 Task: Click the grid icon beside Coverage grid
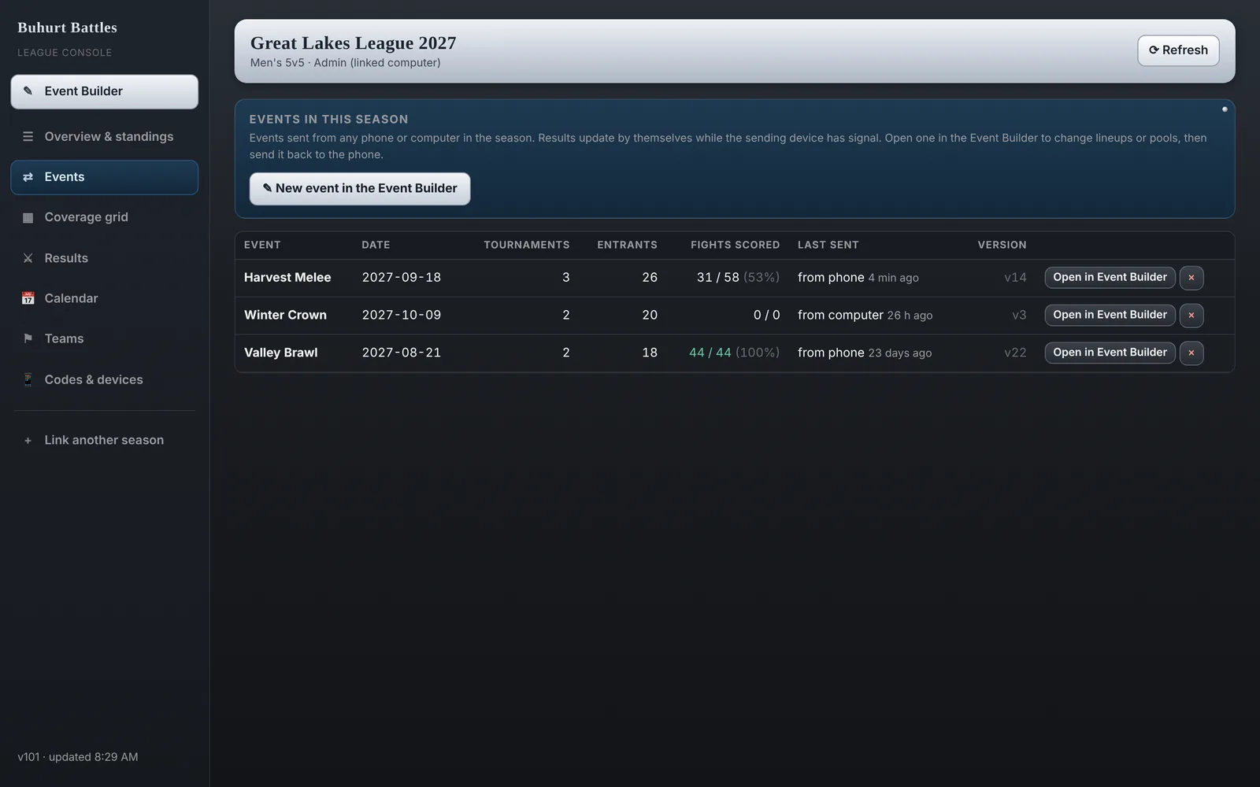[28, 218]
